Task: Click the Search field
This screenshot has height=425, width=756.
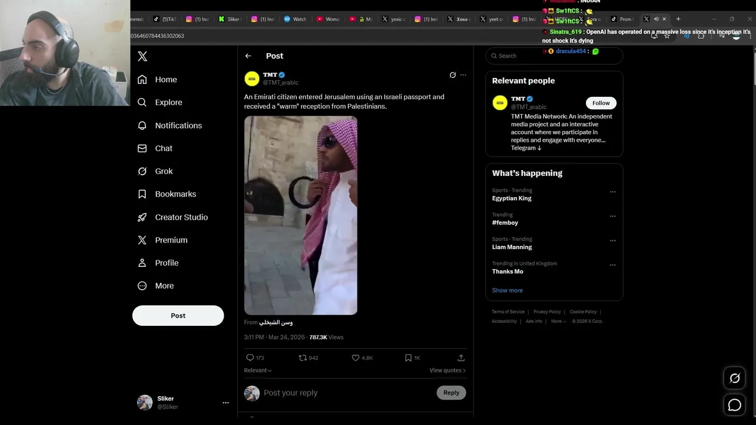Action: 554,55
